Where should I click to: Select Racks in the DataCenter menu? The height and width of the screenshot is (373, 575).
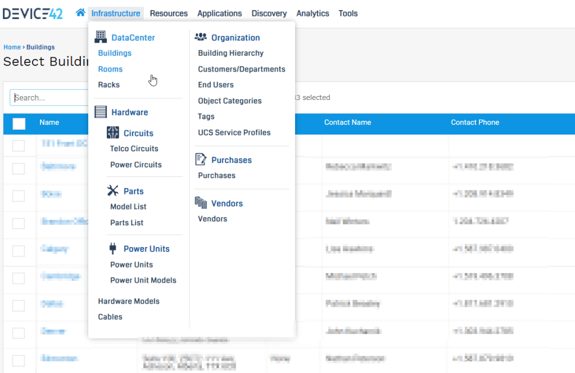click(109, 85)
